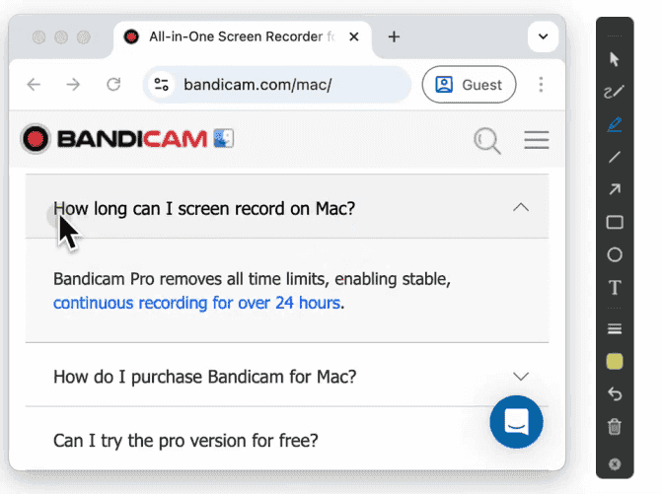Click the Guest profile button
The height and width of the screenshot is (494, 662).
point(469,85)
